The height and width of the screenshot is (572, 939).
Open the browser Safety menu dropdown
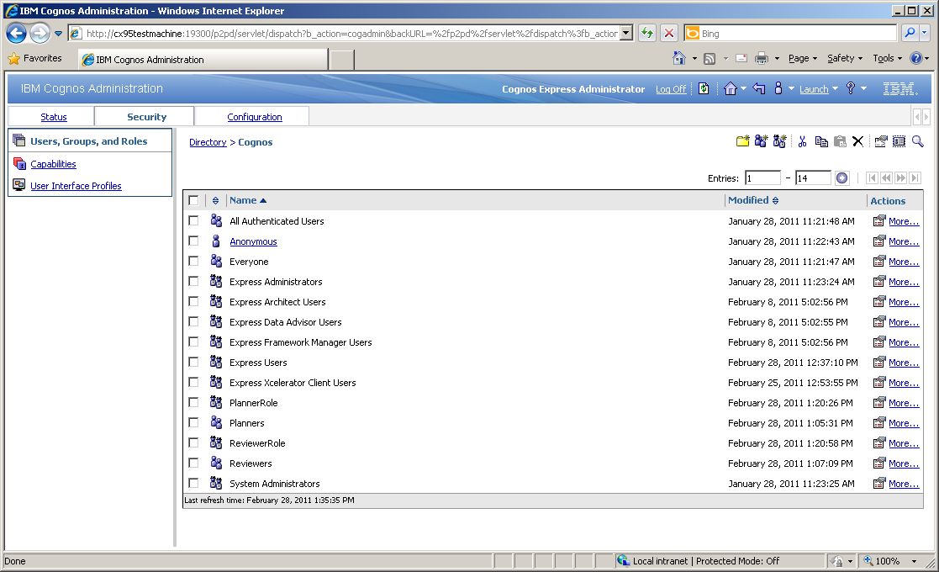[844, 58]
